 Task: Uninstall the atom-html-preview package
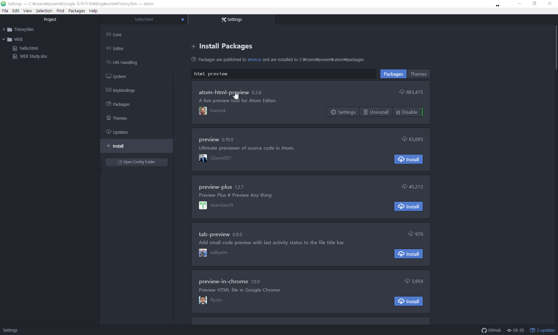pyautogui.click(x=376, y=112)
